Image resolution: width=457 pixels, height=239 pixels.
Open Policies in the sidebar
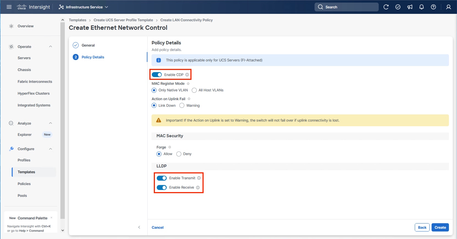pyautogui.click(x=24, y=184)
